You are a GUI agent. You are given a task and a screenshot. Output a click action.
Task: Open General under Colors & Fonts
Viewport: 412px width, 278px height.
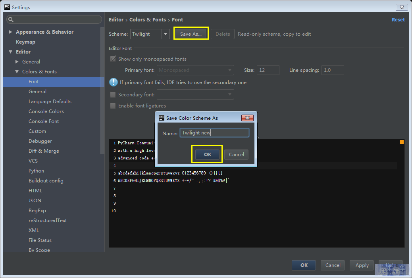pyautogui.click(x=37, y=91)
